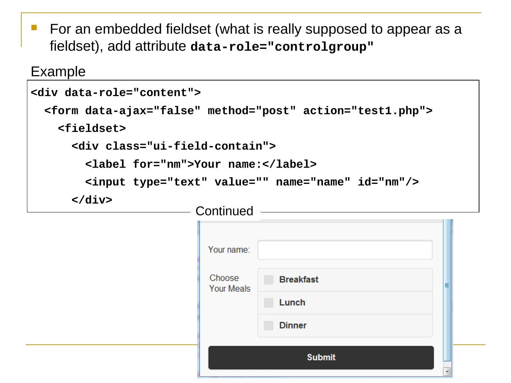This screenshot has height=383, width=511.
Task: Click the 'Example' heading above code box
Action: (x=58, y=72)
